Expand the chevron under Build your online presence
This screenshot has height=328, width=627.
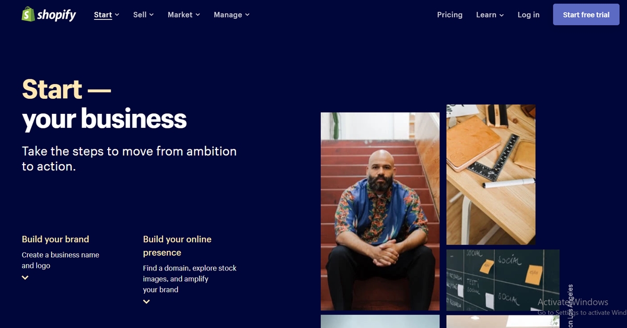146,302
